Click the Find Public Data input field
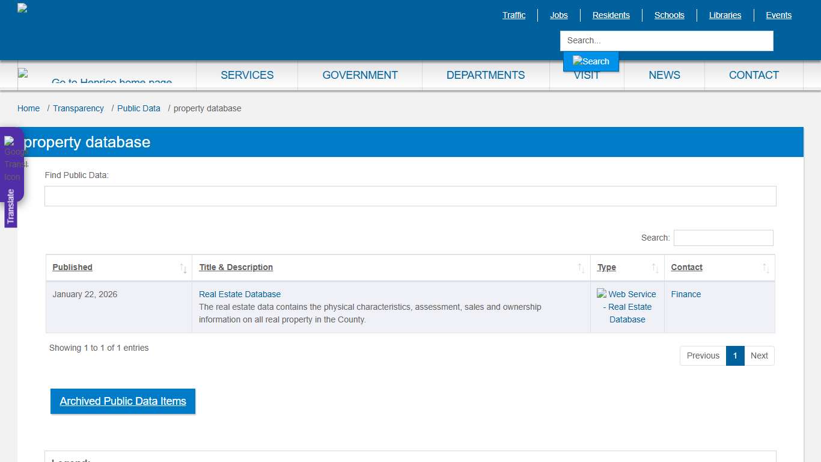Viewport: 821px width, 462px height. tap(410, 196)
